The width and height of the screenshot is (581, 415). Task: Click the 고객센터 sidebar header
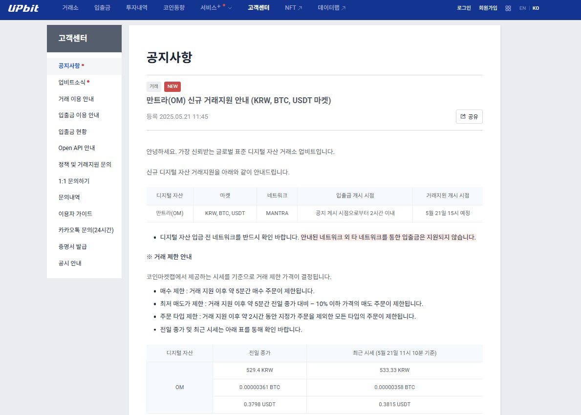(x=84, y=39)
